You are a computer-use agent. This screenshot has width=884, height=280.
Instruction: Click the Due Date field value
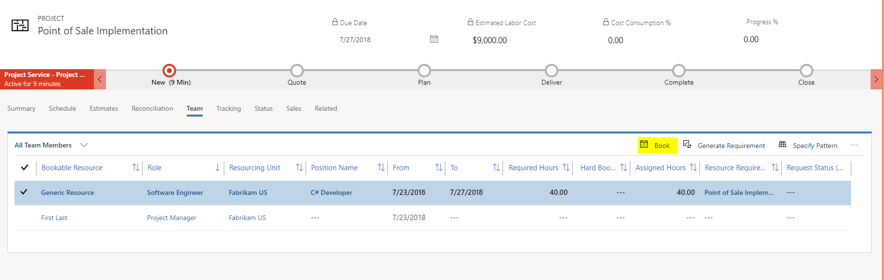pos(355,40)
